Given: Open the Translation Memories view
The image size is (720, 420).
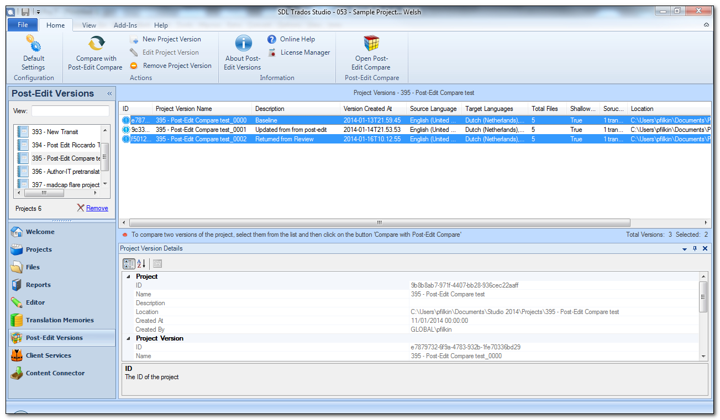Looking at the screenshot, I should point(61,320).
